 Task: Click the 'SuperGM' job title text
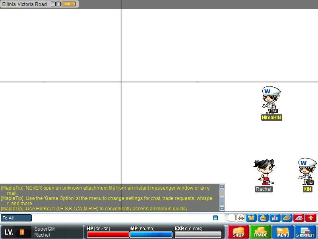pos(45,229)
